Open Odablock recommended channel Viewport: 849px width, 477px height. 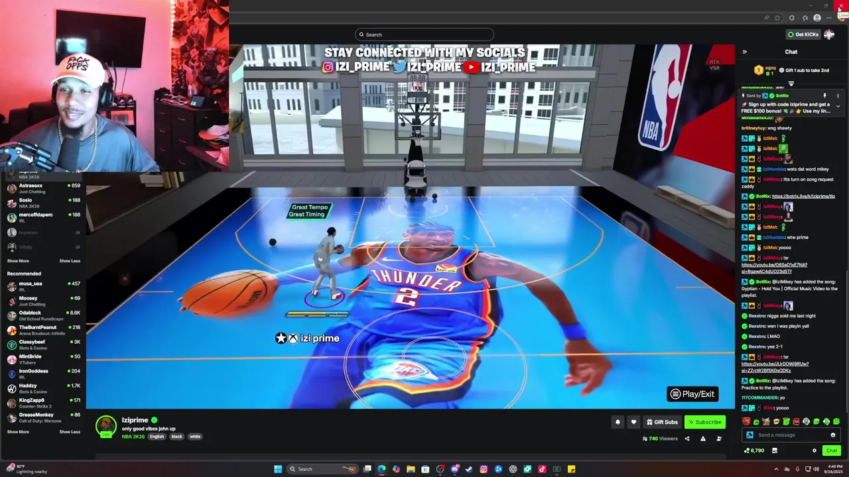tap(43, 315)
